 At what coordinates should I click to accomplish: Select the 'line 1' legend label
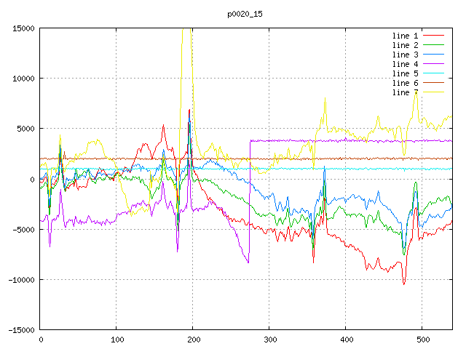[405, 36]
